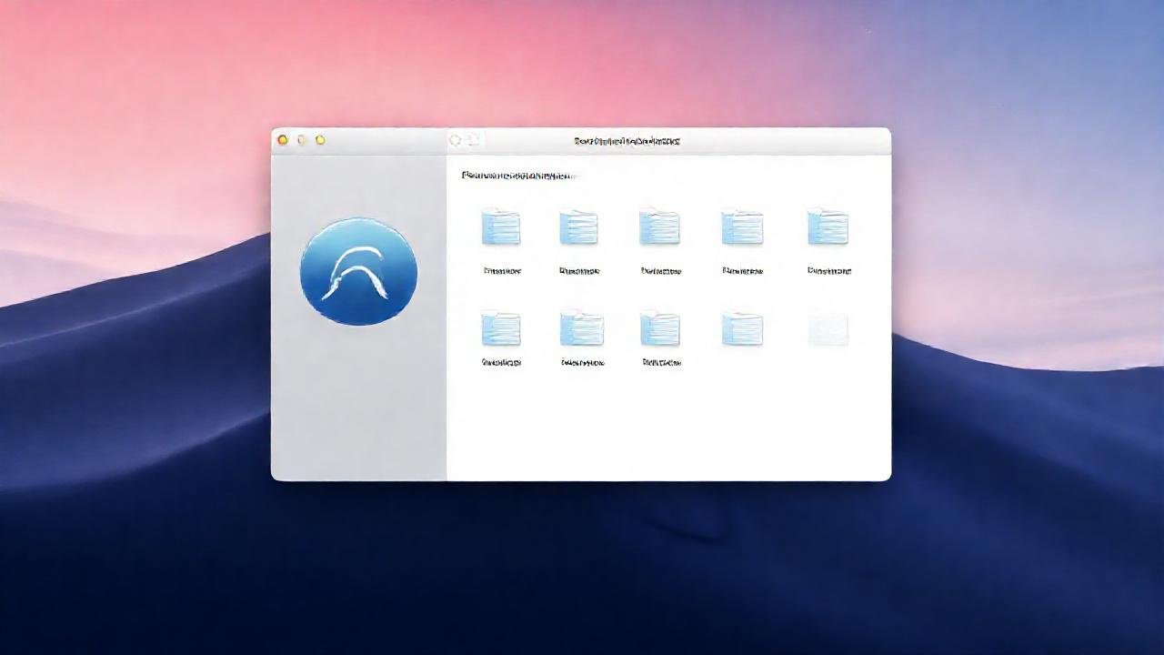The image size is (1164, 655).
Task: Open the fifth folder in the top row
Action: 828,227
